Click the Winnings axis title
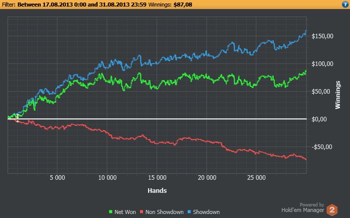The width and height of the screenshot is (350, 218). 338,95
